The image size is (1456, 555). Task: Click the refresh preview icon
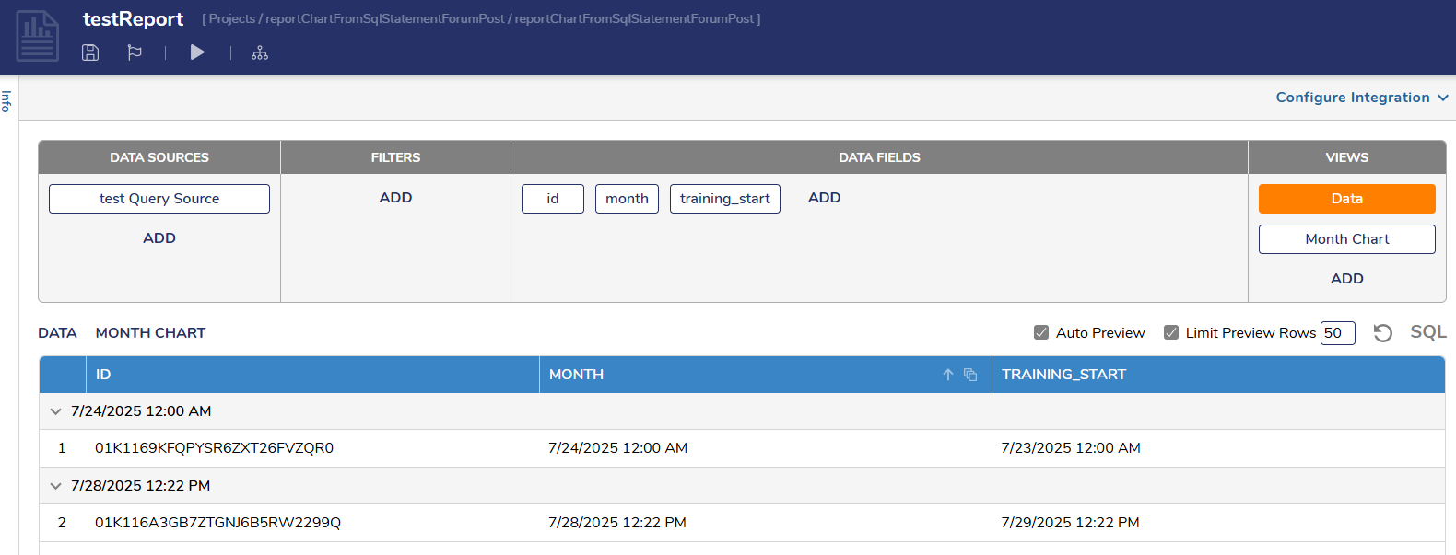point(1382,333)
